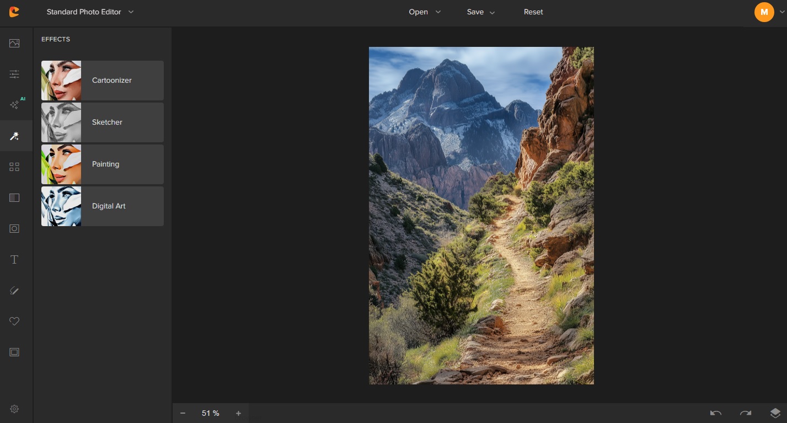Choose the Sketcher effect
The width and height of the screenshot is (787, 423).
pos(103,122)
